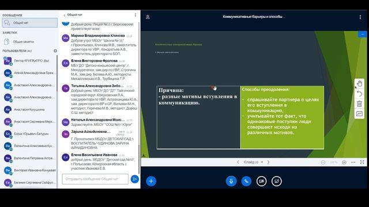The width and height of the screenshot is (369, 207).
Task: Click the Причина text box on the slide
Action: point(198,117)
